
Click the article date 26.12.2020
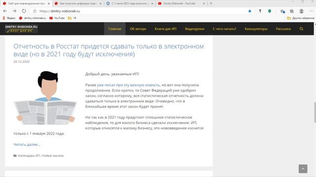click(x=21, y=61)
